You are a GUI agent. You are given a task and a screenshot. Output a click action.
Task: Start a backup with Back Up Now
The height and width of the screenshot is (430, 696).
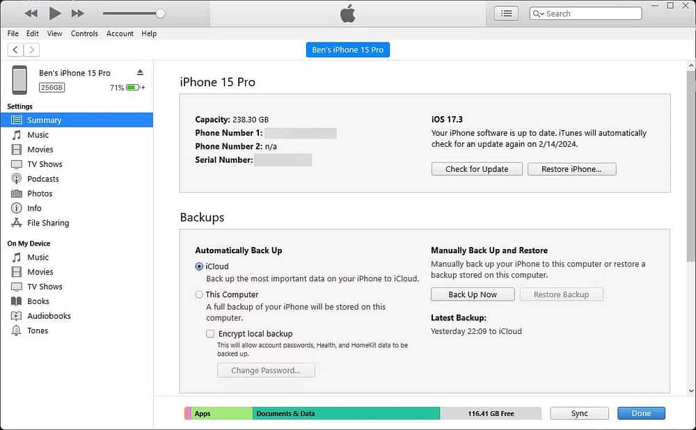pyautogui.click(x=472, y=294)
